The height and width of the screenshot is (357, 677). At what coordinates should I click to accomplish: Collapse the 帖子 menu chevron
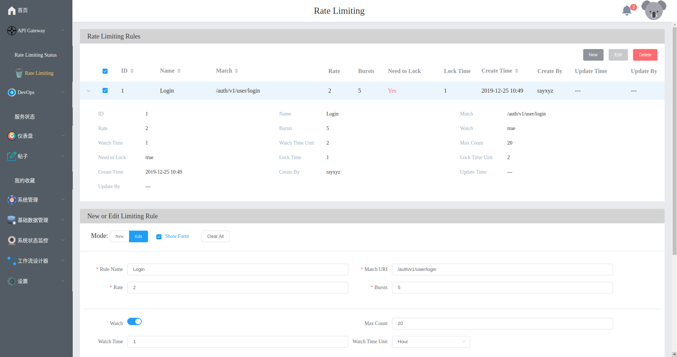pos(63,156)
